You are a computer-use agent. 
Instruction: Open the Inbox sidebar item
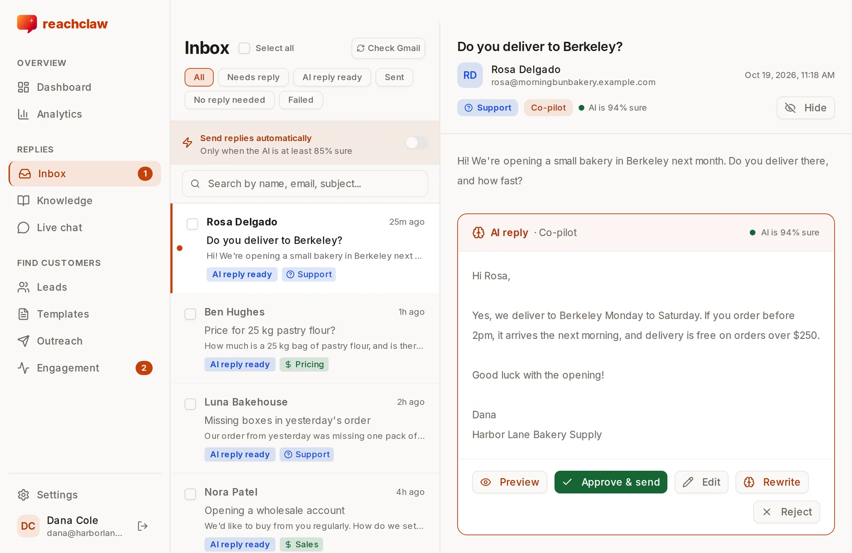click(84, 174)
